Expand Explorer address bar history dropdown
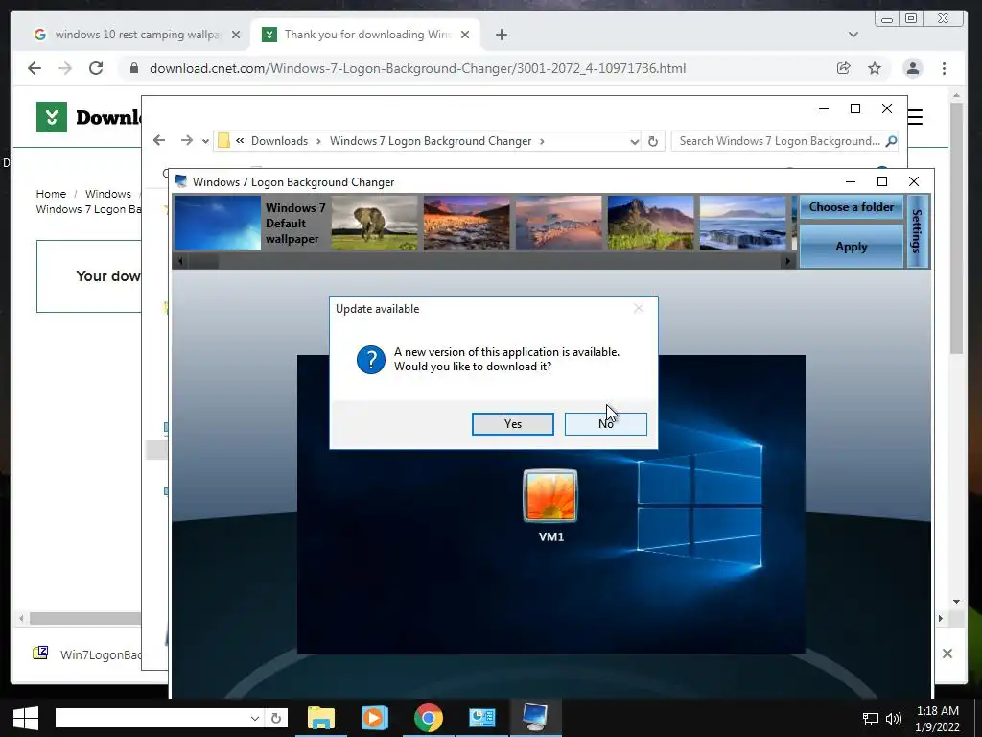Screen dimensions: 982x737 pos(634,142)
